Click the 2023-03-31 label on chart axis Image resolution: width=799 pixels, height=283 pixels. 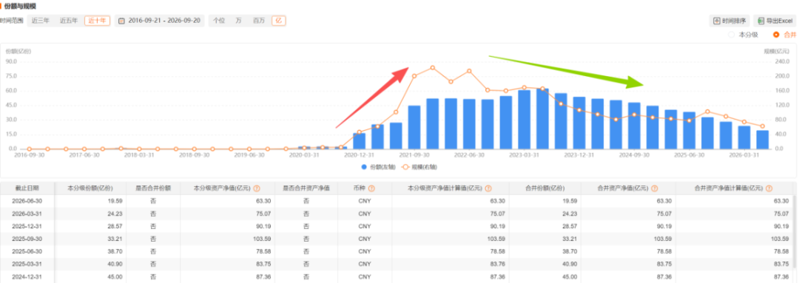524,155
